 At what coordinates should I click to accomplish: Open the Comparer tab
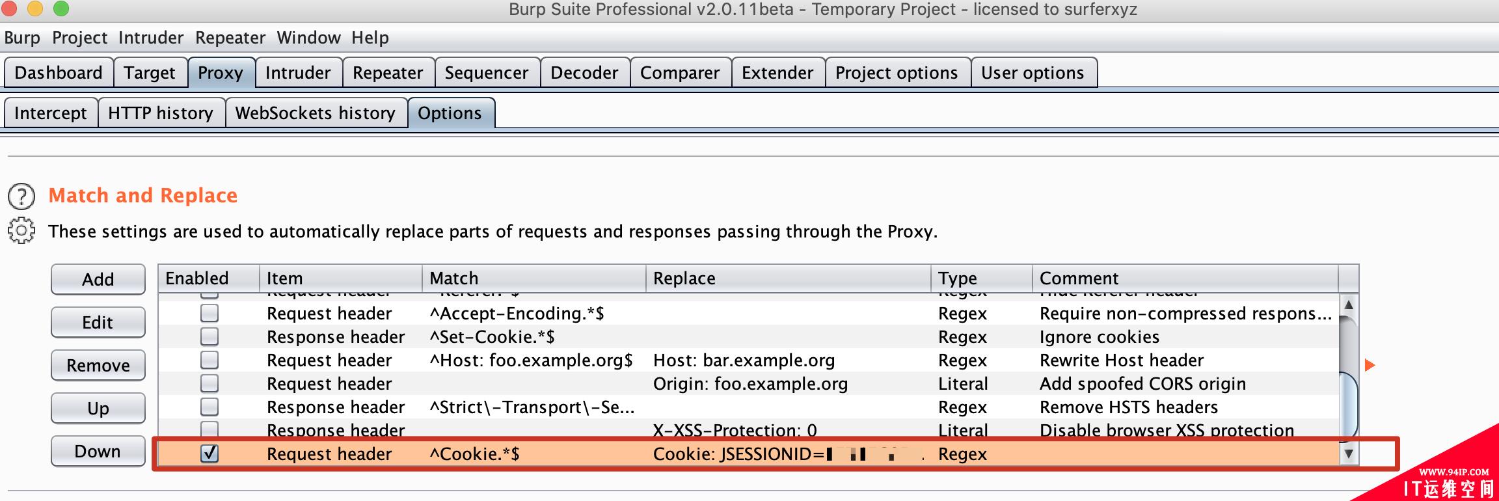tap(680, 72)
